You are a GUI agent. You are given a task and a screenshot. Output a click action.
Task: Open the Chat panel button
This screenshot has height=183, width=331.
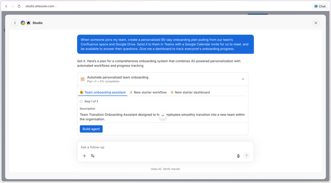(320, 6)
